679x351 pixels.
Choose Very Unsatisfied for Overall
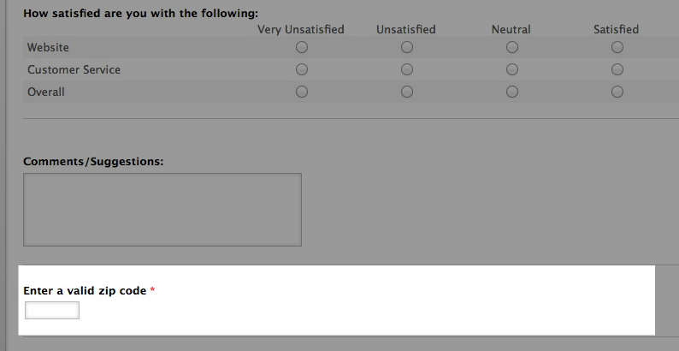coord(301,92)
